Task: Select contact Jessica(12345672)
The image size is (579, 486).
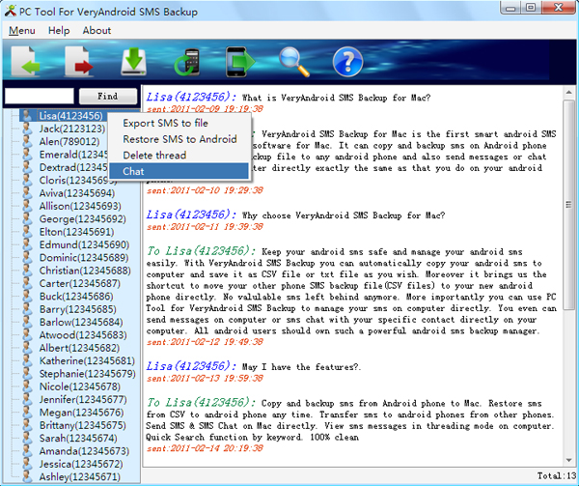Action: coord(81,464)
